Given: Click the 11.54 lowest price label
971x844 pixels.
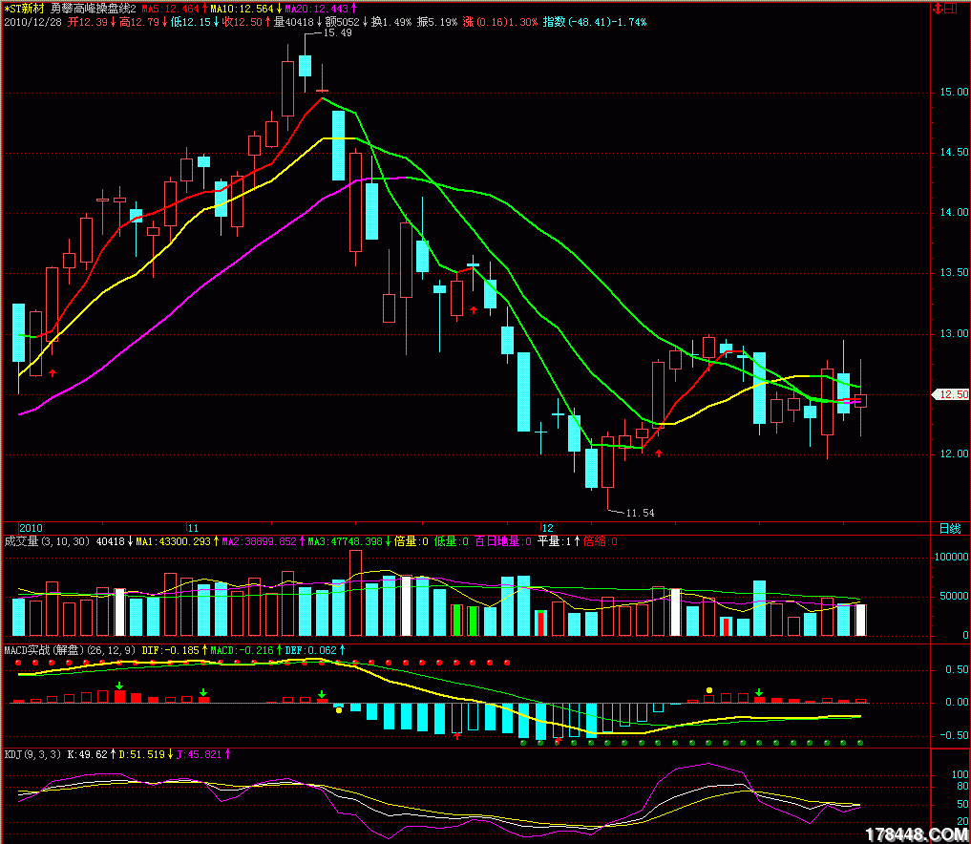Looking at the screenshot, I should click(640, 513).
